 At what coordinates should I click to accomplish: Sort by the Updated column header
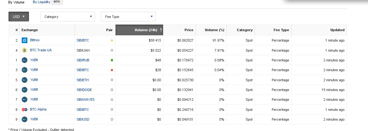pos(337,30)
